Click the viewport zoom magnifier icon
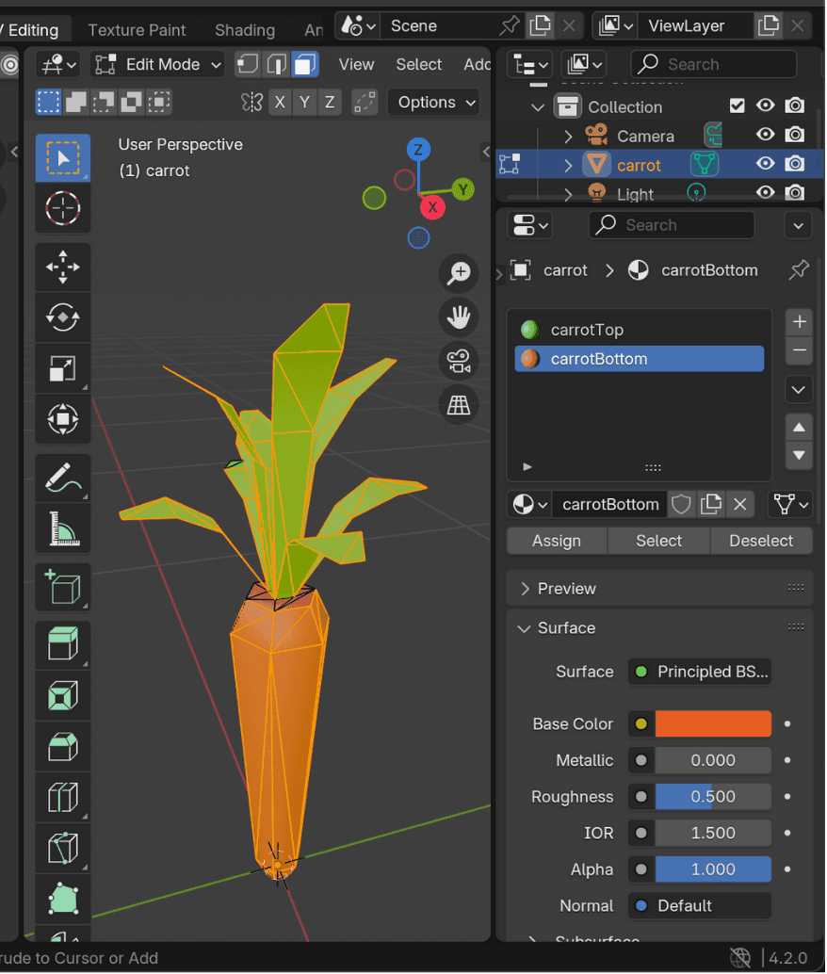 coord(459,272)
